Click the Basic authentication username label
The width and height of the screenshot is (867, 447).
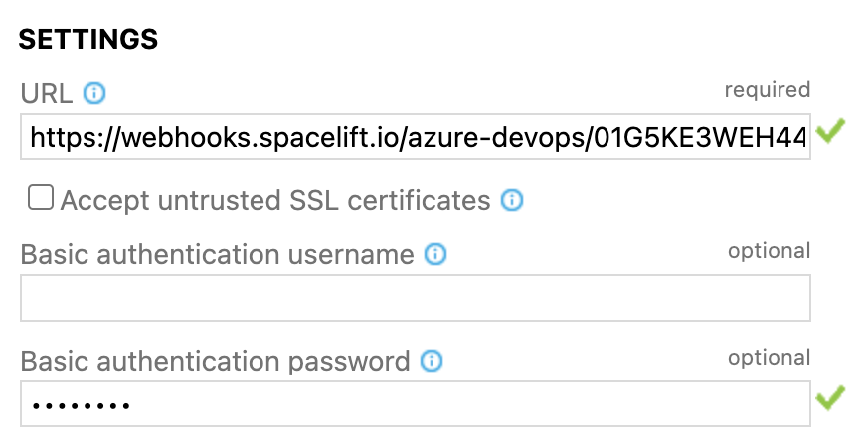pos(217,255)
